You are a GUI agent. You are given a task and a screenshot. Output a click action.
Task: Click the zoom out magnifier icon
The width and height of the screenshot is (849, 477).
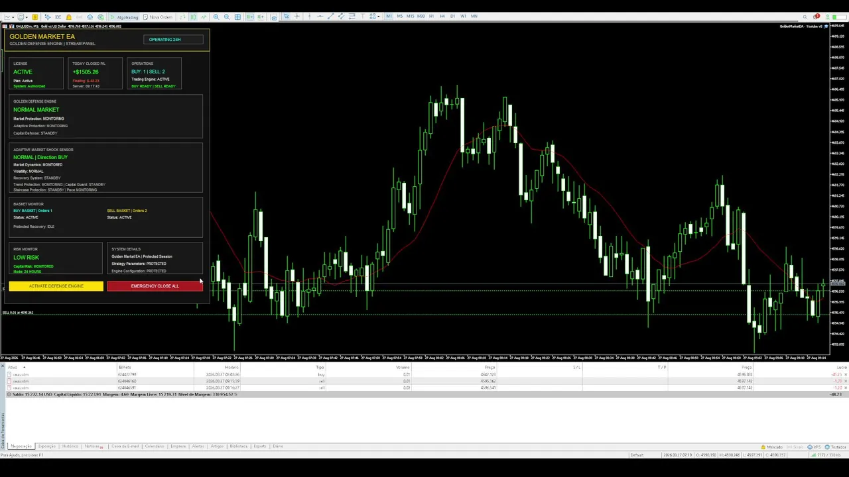click(227, 17)
